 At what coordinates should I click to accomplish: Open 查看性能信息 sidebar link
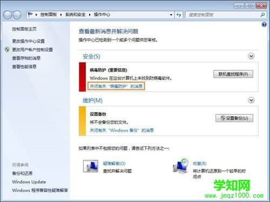pyautogui.click(x=24, y=67)
